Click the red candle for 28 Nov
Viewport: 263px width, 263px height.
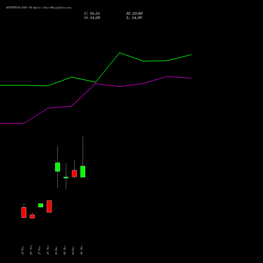[49, 207]
